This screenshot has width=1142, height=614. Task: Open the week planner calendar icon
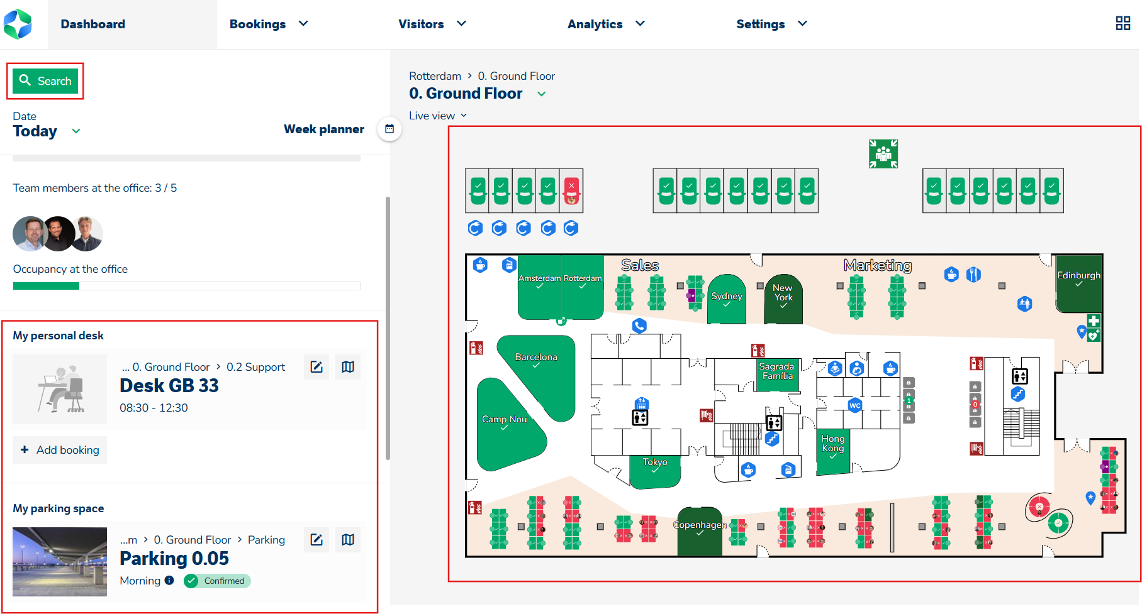(x=389, y=129)
